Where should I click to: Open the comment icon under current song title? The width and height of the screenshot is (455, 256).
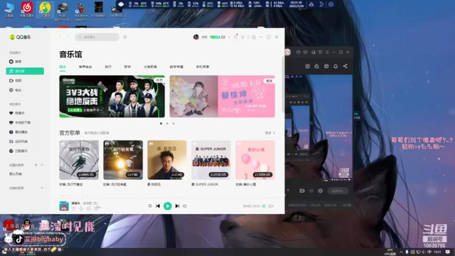pos(89,208)
